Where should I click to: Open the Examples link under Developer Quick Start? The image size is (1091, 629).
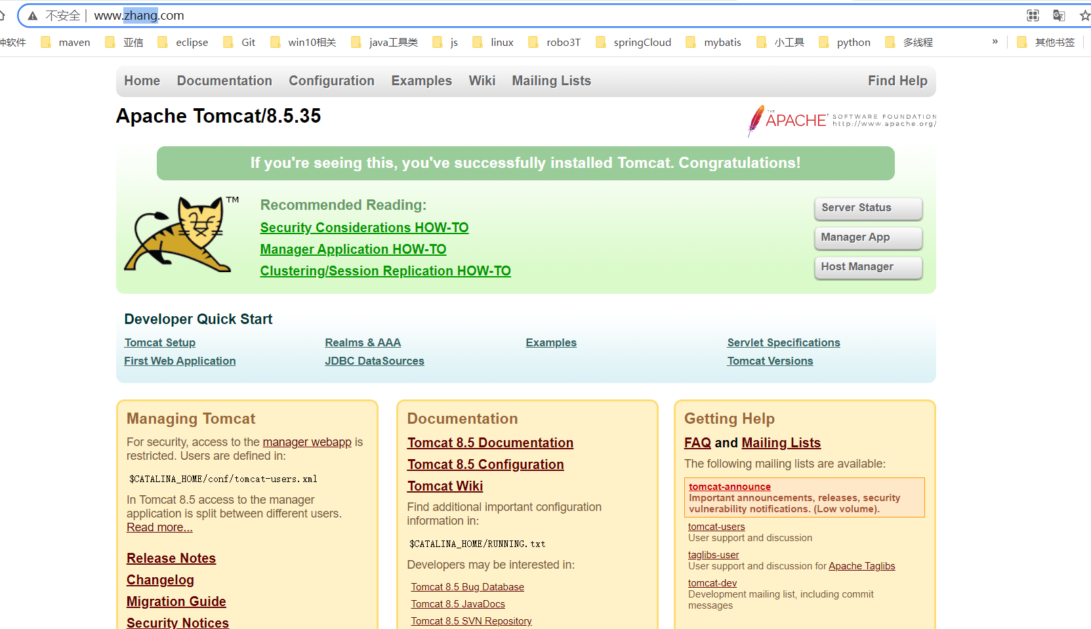pyautogui.click(x=551, y=342)
